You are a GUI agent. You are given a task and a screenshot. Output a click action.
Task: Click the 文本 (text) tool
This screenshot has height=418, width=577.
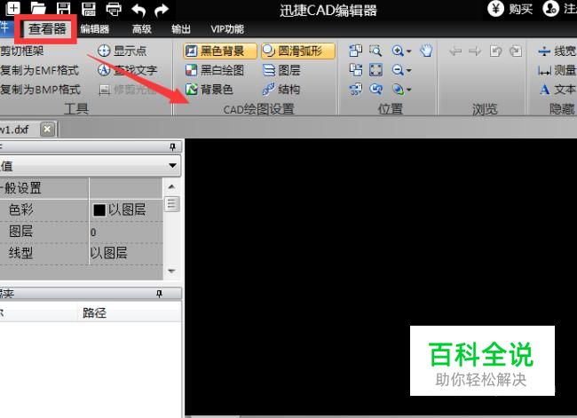coord(557,90)
